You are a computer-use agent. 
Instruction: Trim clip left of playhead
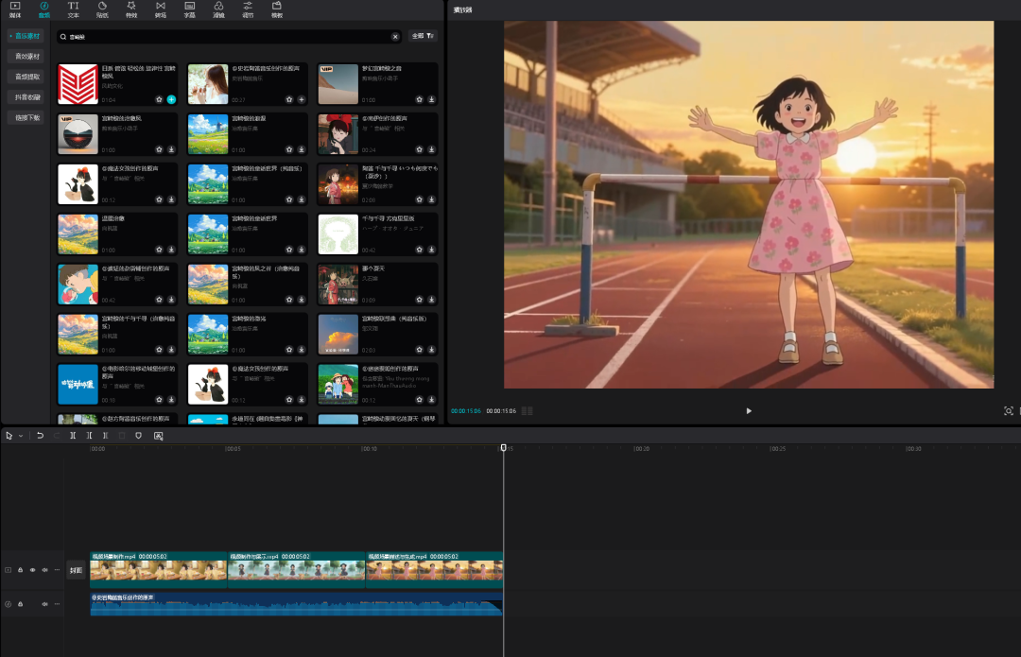[x=89, y=436]
